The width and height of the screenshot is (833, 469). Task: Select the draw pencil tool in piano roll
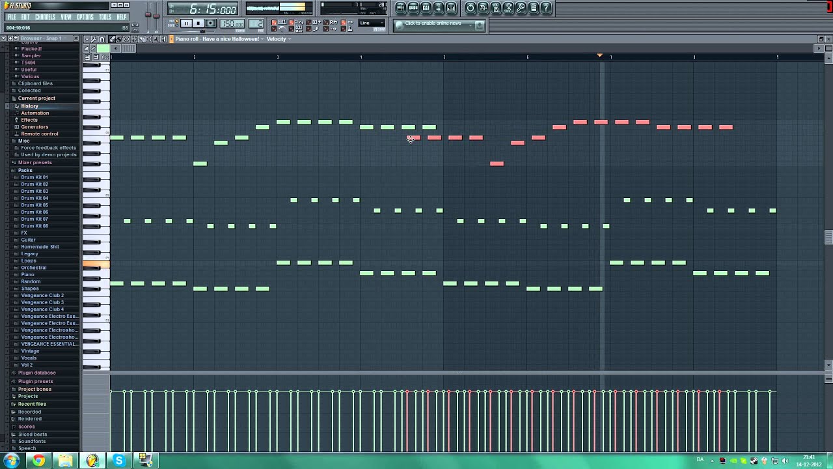[x=113, y=39]
